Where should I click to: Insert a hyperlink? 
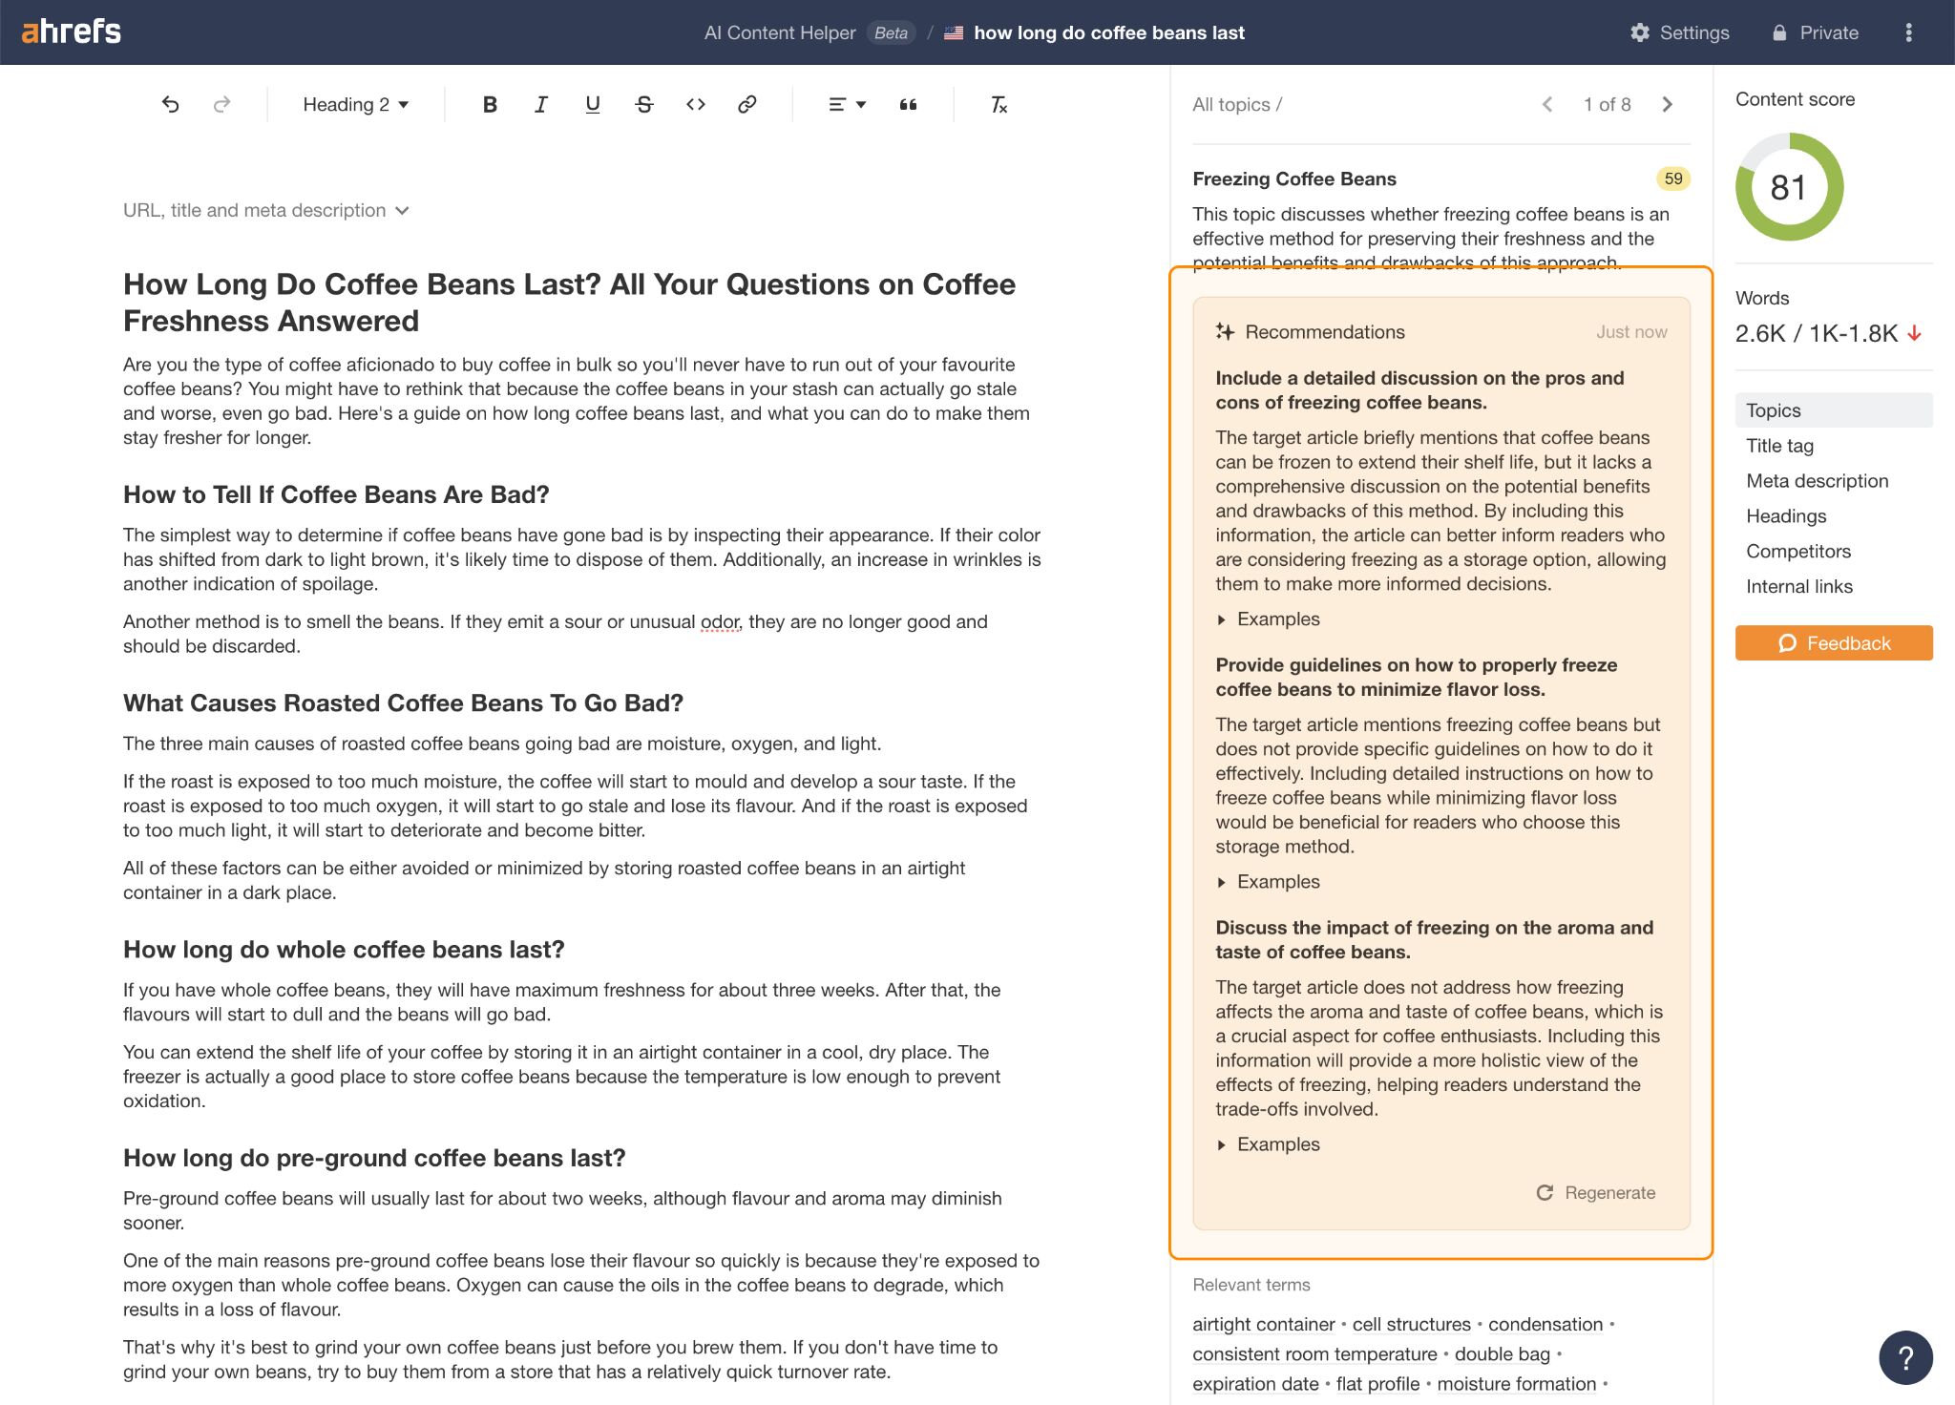(747, 104)
